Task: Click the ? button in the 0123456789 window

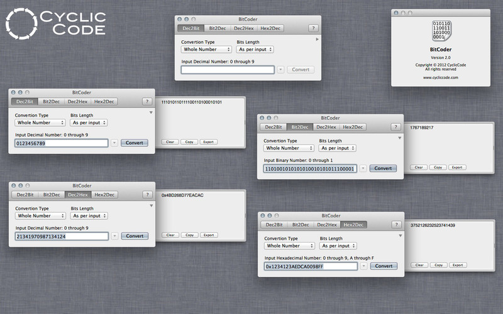Action: pos(147,102)
